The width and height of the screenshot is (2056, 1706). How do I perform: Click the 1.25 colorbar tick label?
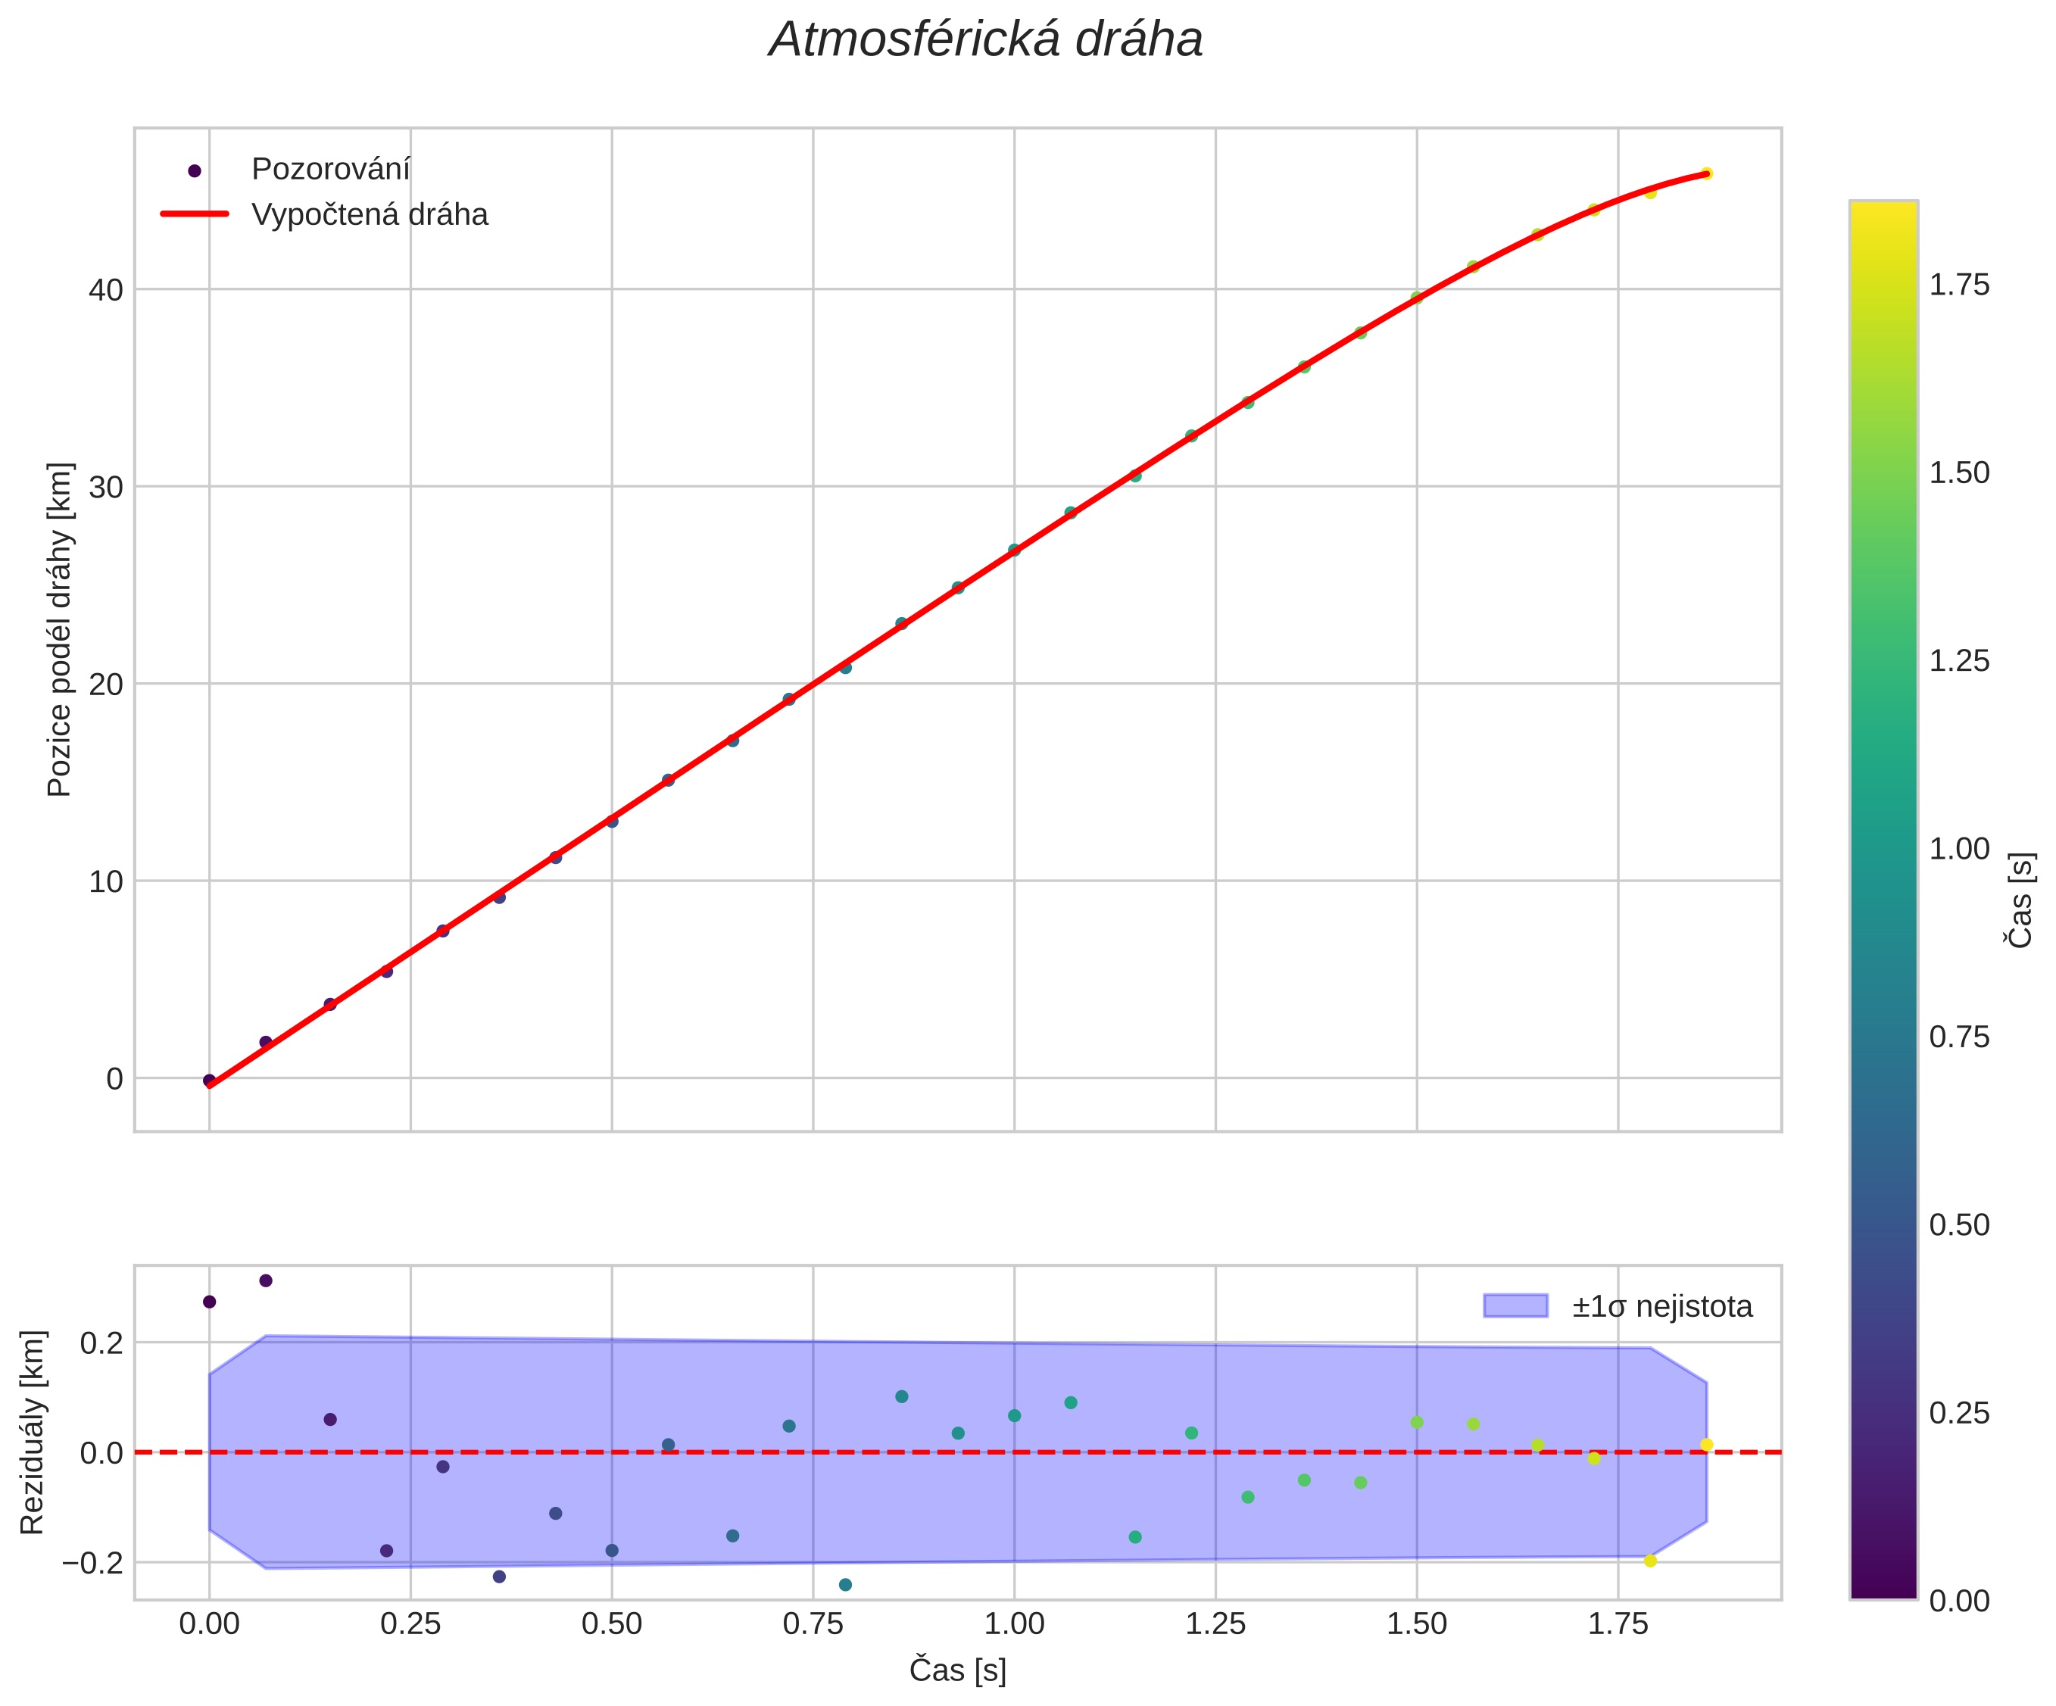click(x=1958, y=661)
